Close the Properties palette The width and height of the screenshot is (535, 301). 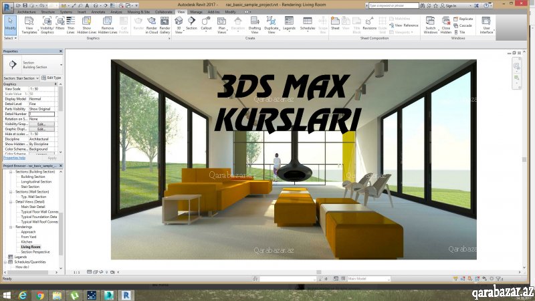pyautogui.click(x=61, y=52)
